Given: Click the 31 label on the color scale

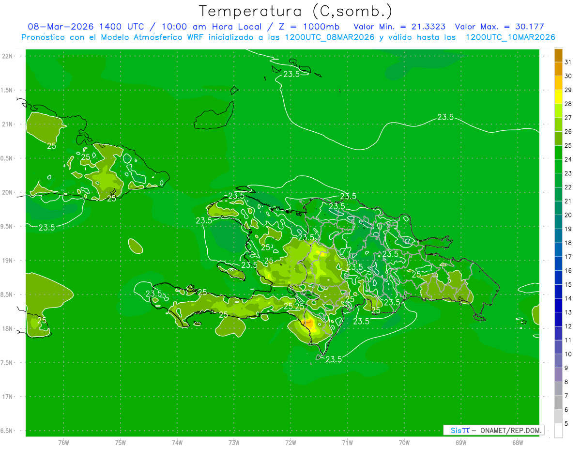Looking at the screenshot, I should pyautogui.click(x=568, y=62).
